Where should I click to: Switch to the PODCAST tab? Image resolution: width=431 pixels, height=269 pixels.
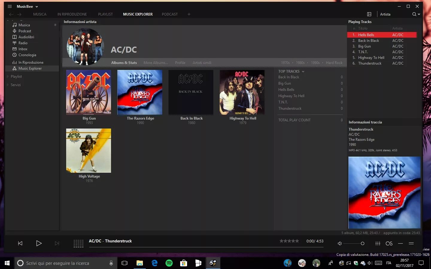click(170, 14)
